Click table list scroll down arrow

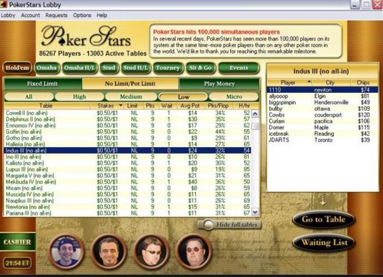click(255, 212)
